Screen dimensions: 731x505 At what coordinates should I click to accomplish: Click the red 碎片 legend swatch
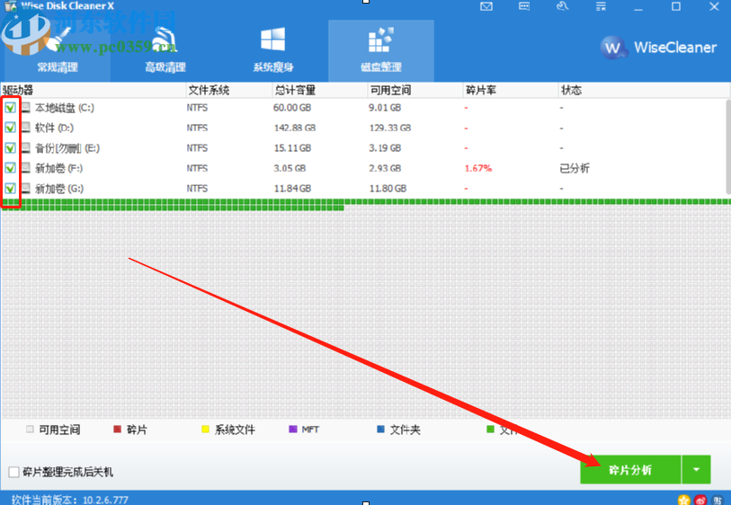click(x=118, y=429)
